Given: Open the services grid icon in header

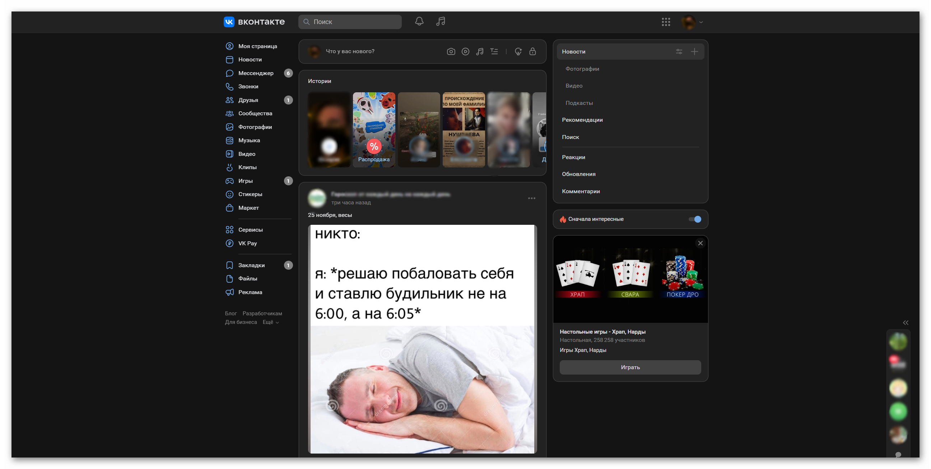Looking at the screenshot, I should (x=666, y=22).
